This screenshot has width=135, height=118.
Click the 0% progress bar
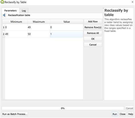(63, 108)
